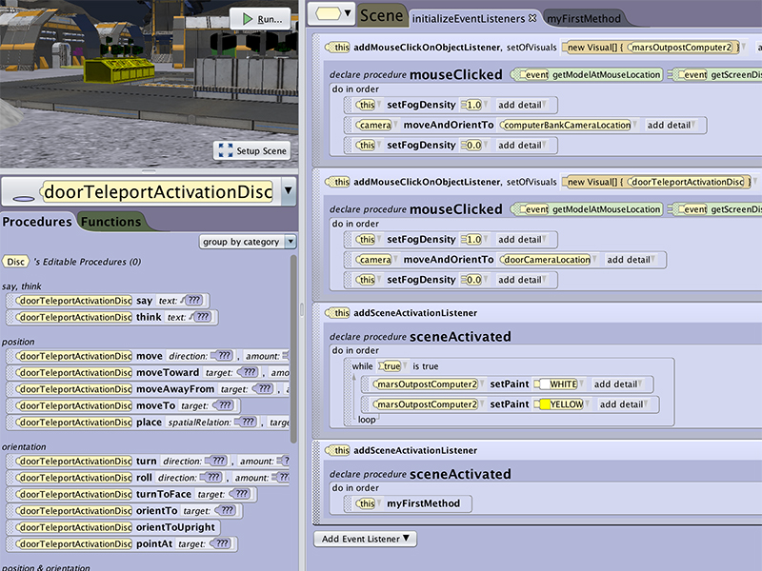The image size is (762, 571).
Task: Click the Run button with play icon
Action: pos(260,19)
